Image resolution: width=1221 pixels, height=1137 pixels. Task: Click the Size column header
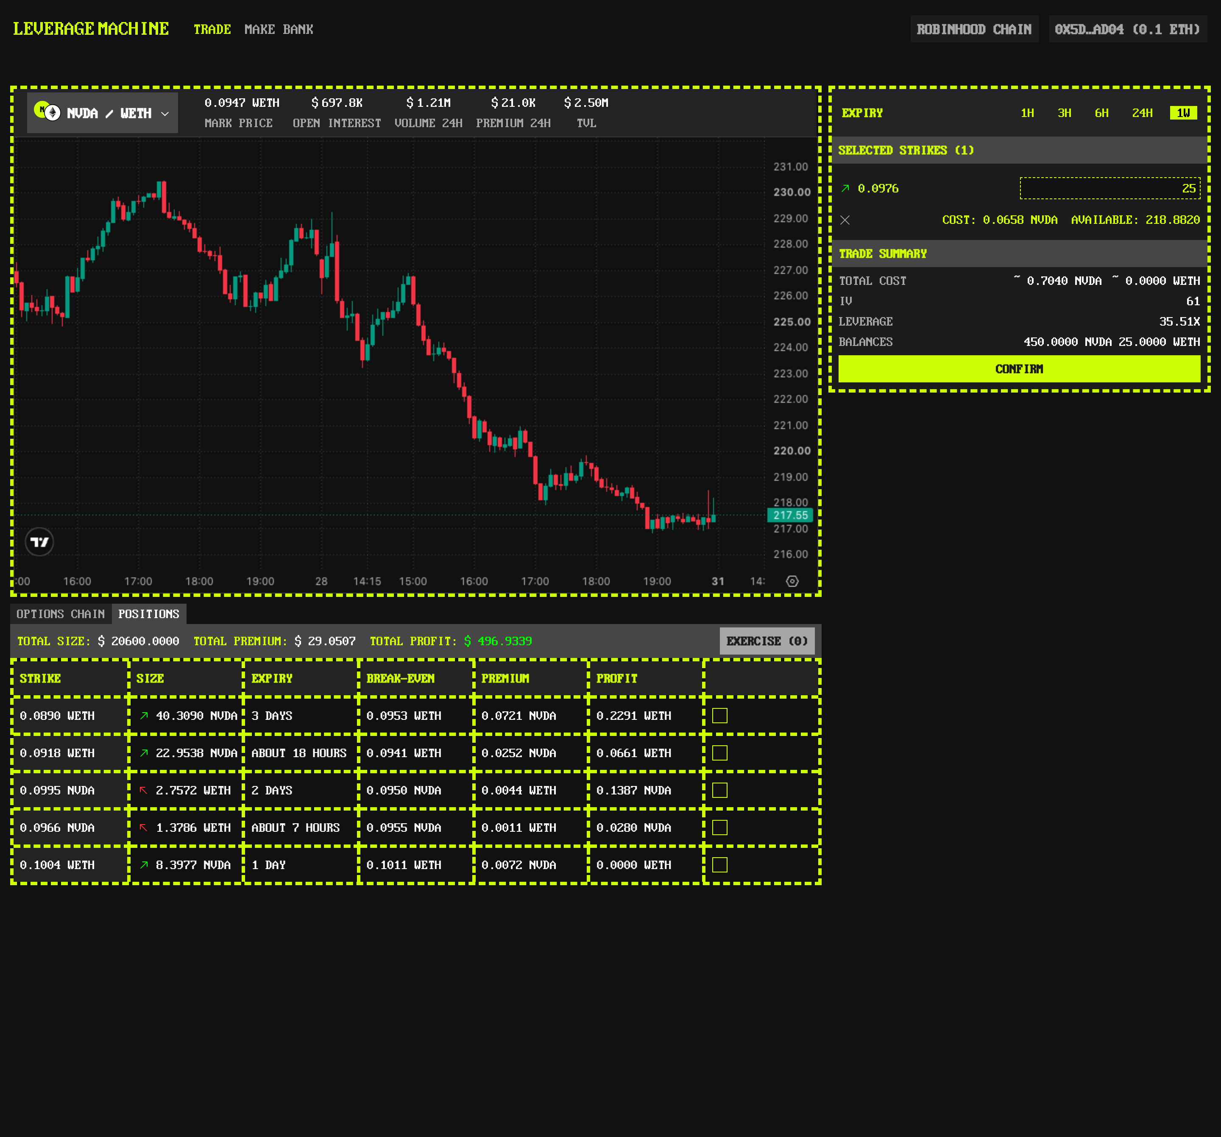point(151,679)
